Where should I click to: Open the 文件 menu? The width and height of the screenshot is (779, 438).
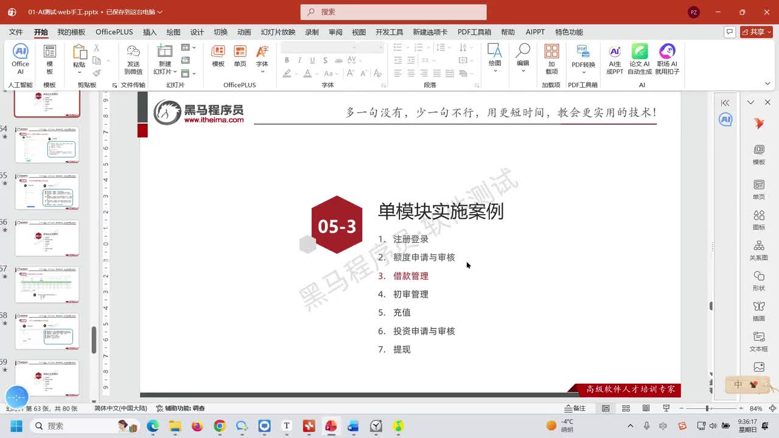[x=16, y=32]
